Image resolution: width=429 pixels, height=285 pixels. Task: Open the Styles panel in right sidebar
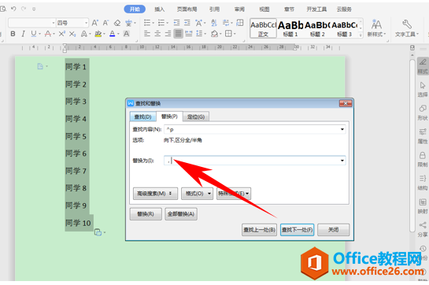(x=423, y=66)
